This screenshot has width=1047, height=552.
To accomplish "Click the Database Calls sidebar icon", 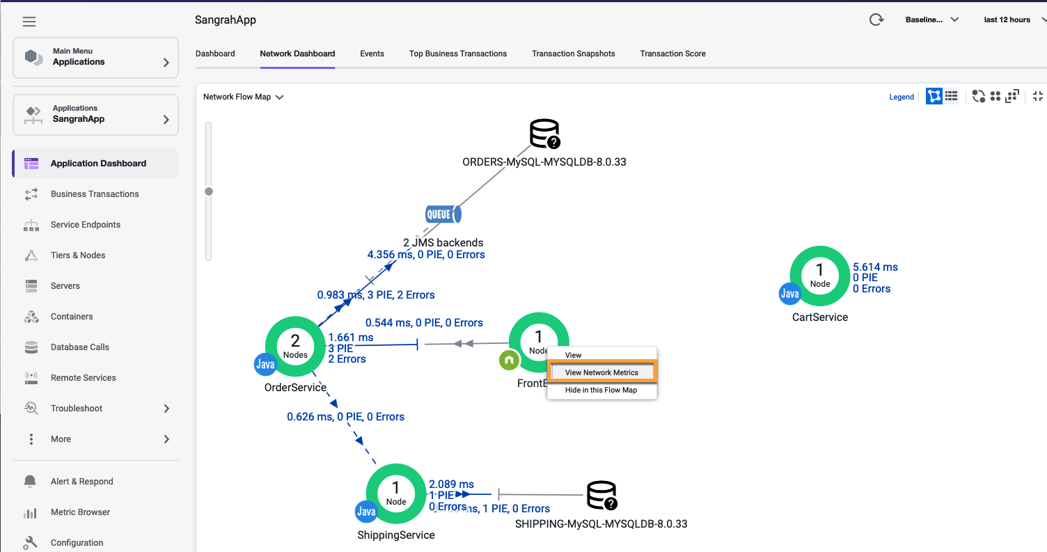I will tap(31, 347).
